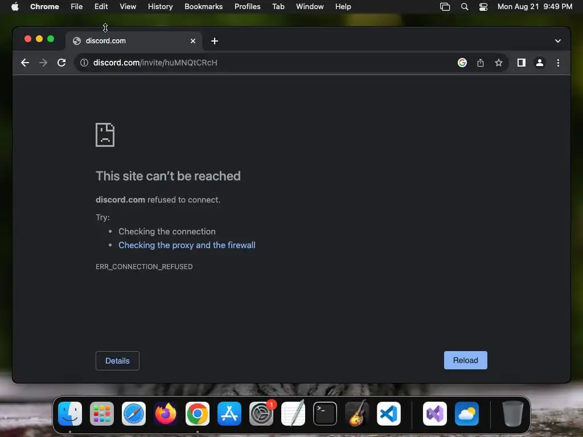Open the Checking the proxy and firewall link
This screenshot has height=437, width=583.
[187, 245]
